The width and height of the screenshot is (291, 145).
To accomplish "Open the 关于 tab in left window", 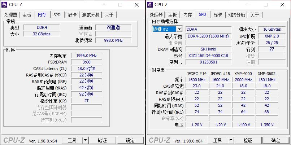I will (x=109, y=15).
